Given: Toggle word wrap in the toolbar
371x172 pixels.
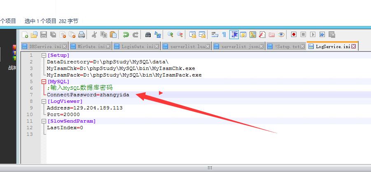Looking at the screenshot, I should tap(215, 35).
